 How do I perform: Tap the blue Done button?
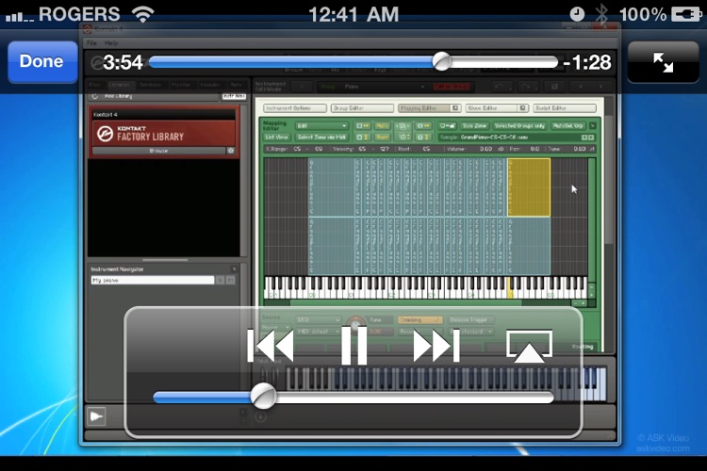42,62
